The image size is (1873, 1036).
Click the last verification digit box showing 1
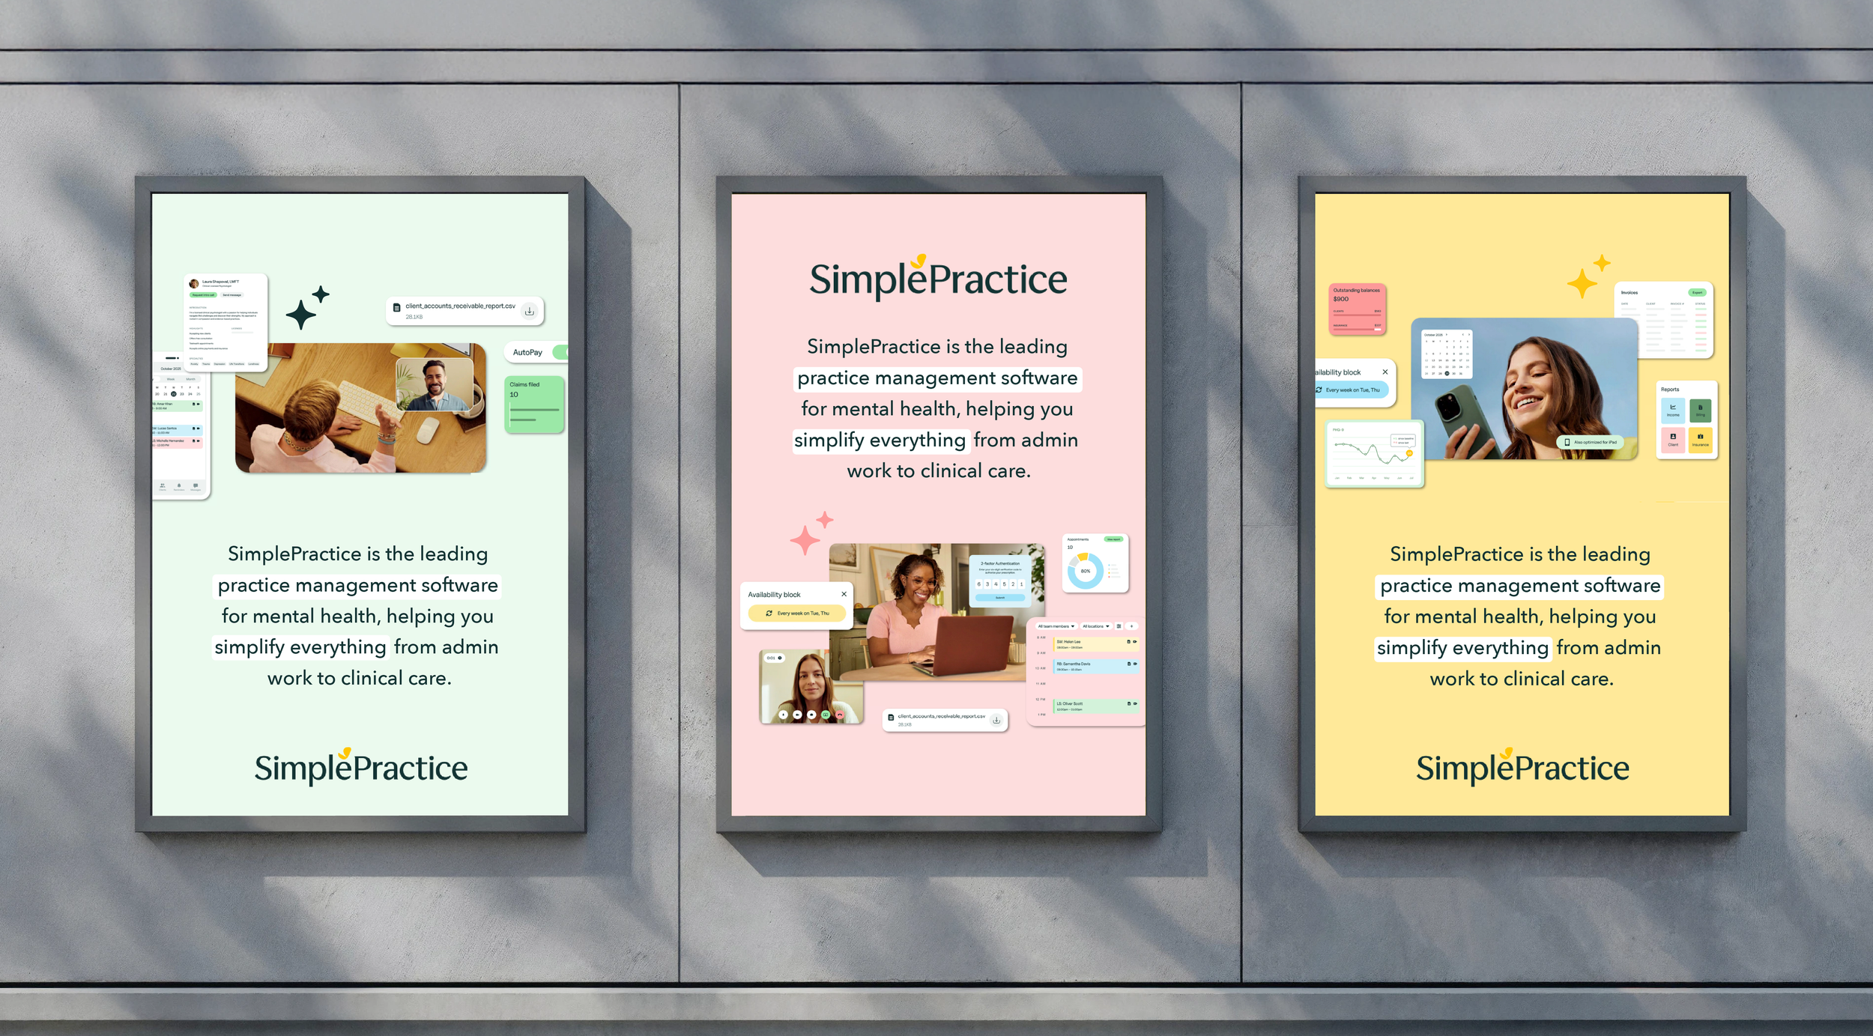coord(1021,584)
